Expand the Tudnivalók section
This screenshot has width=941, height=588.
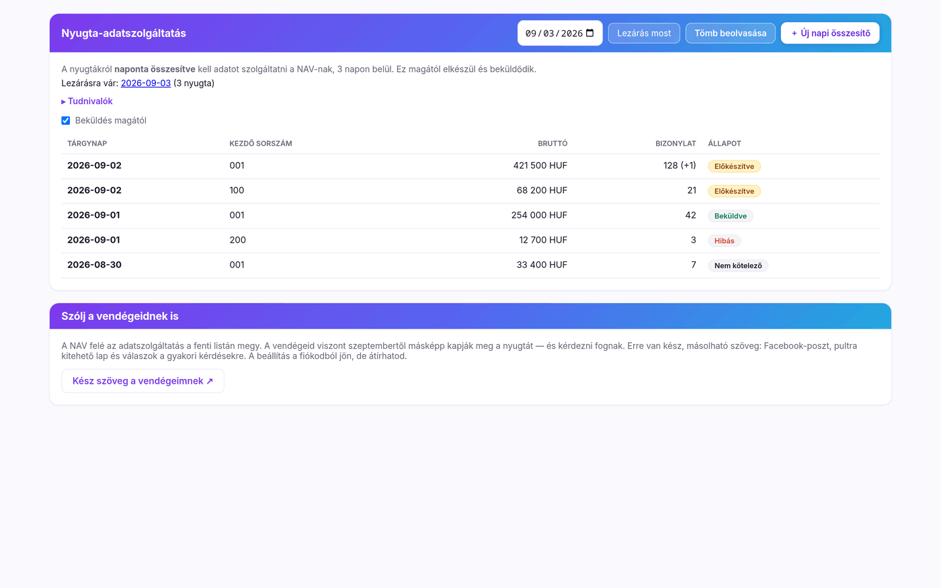(x=87, y=101)
